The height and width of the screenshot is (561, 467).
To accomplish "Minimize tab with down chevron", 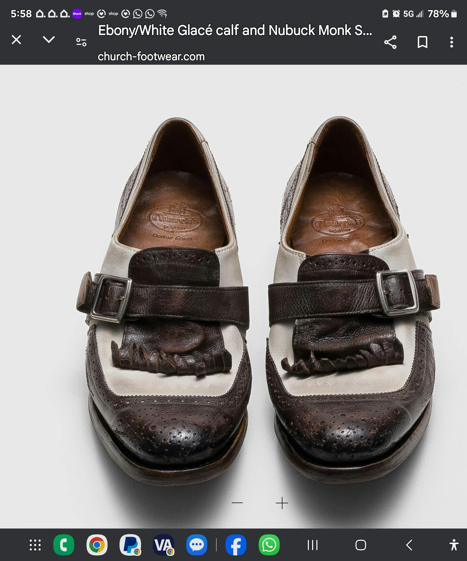I will pos(49,39).
